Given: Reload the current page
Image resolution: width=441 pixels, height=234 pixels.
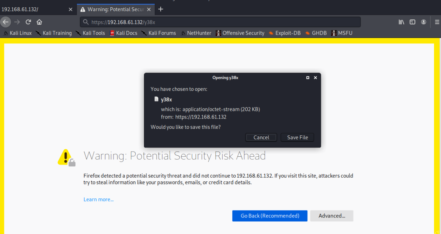Looking at the screenshot, I should (28, 22).
